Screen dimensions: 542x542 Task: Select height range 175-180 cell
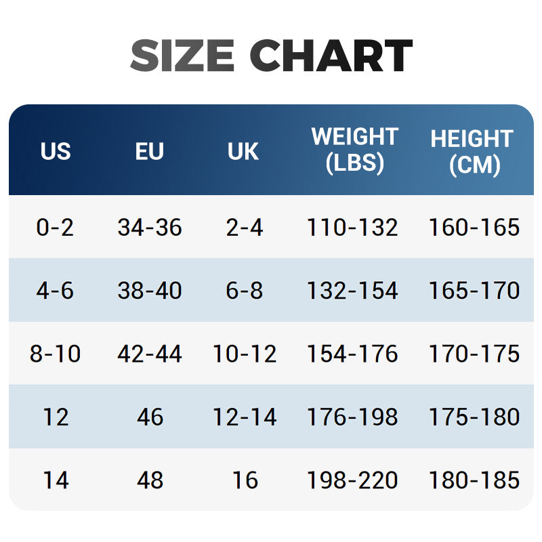(474, 417)
